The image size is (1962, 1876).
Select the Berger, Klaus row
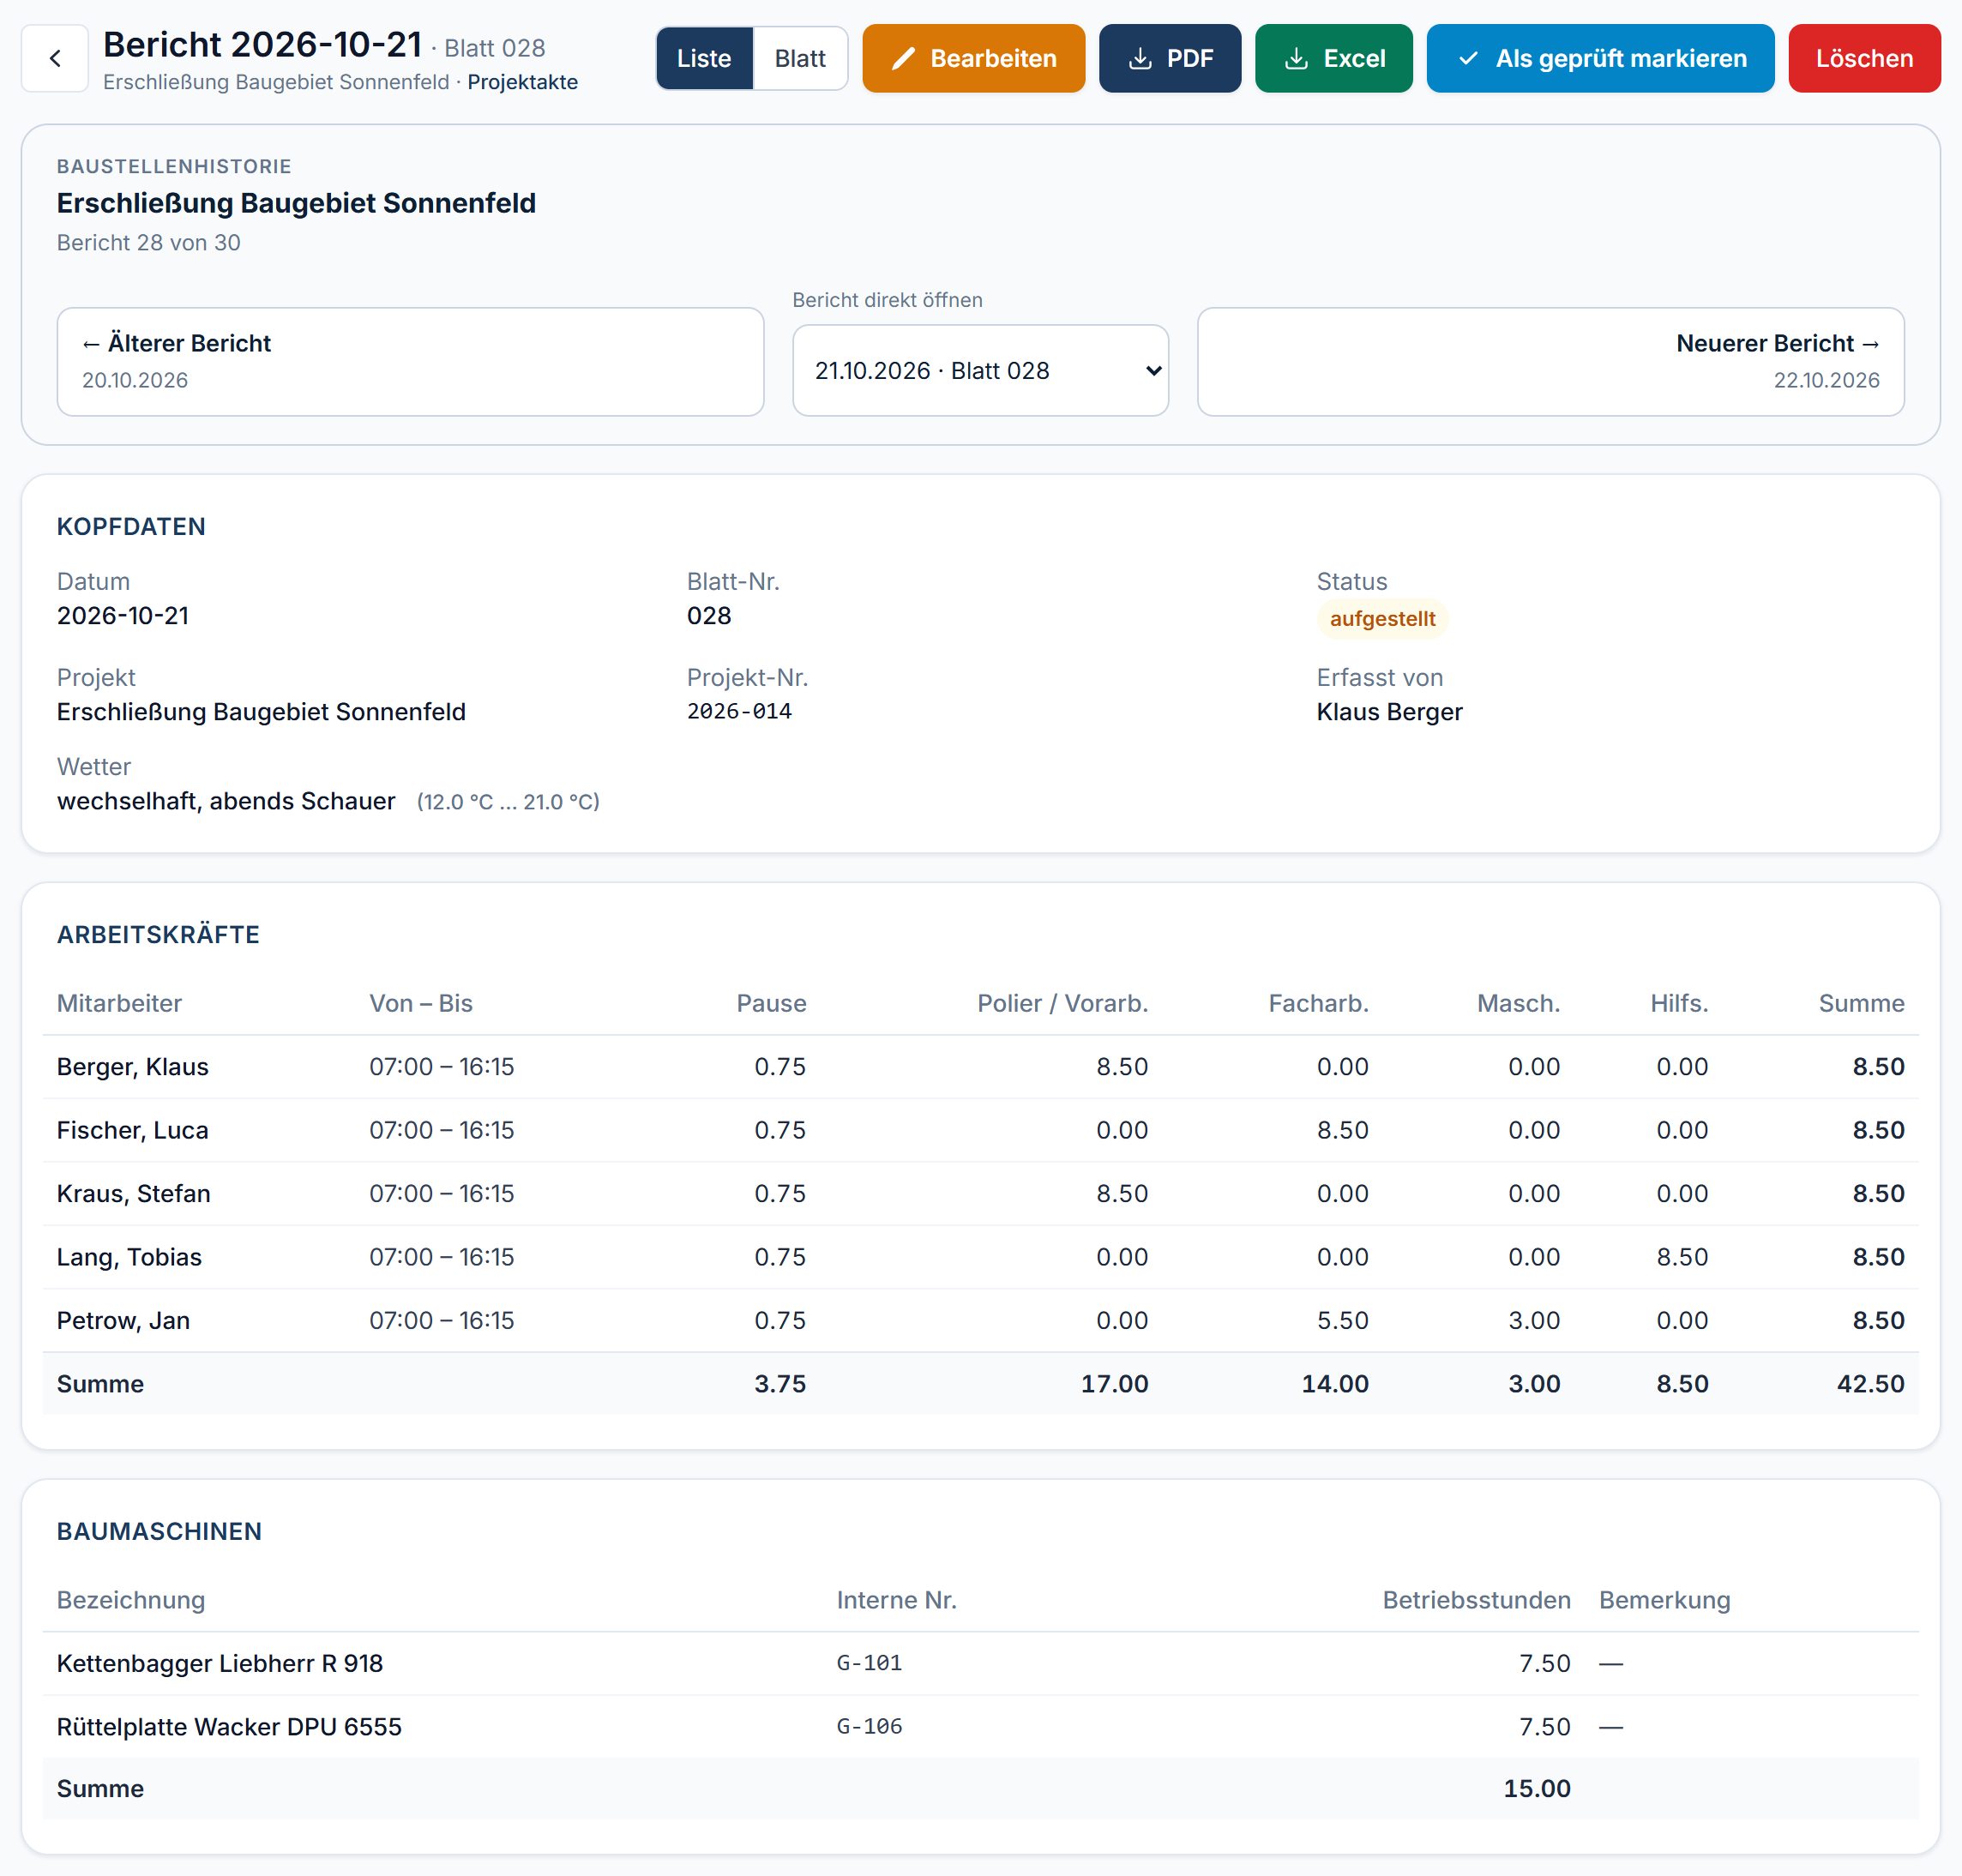click(x=980, y=1067)
